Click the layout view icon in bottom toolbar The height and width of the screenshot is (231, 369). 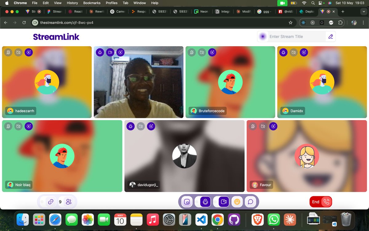pyautogui.click(x=187, y=202)
